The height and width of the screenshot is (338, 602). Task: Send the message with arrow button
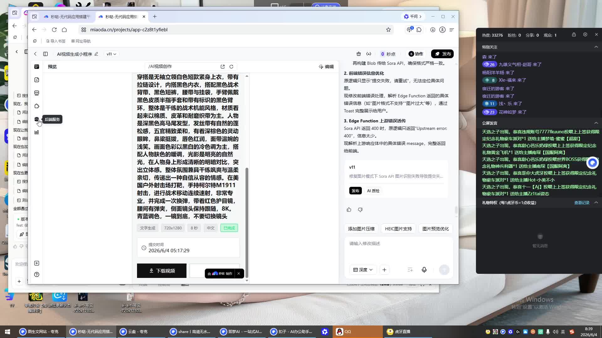444,270
